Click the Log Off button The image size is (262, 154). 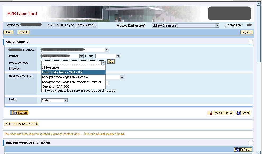click(x=246, y=32)
